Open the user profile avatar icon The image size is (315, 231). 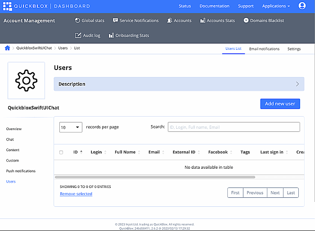[x=302, y=6]
